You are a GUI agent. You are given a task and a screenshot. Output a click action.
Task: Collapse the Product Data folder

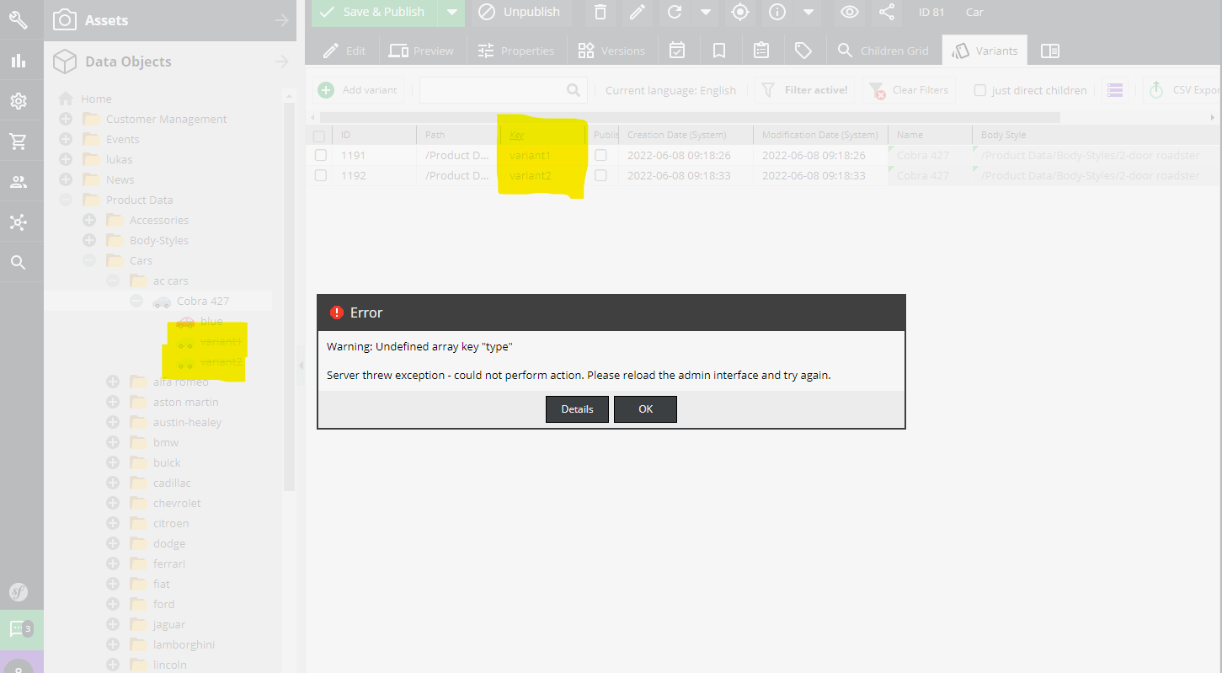tap(66, 200)
